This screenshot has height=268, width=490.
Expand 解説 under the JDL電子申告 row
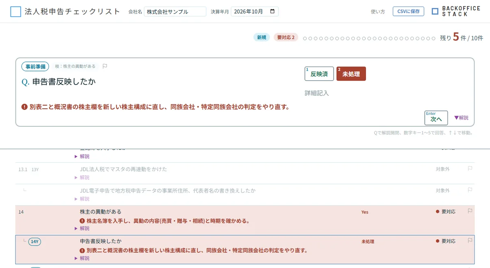click(82, 199)
